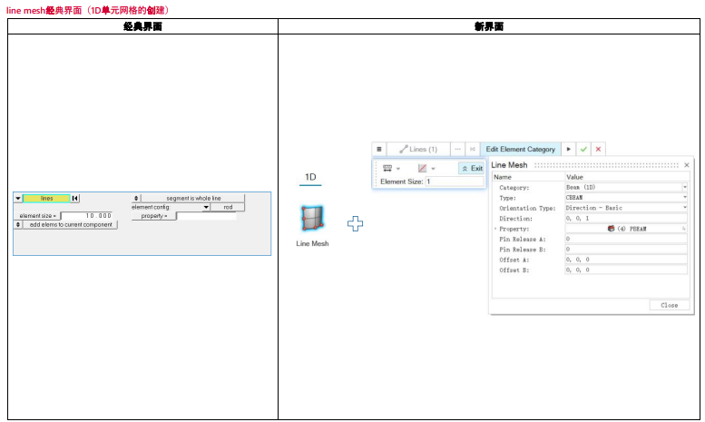Expand the Orientation Type dropdown
Viewport: 705px width, 422px height.
[685, 208]
